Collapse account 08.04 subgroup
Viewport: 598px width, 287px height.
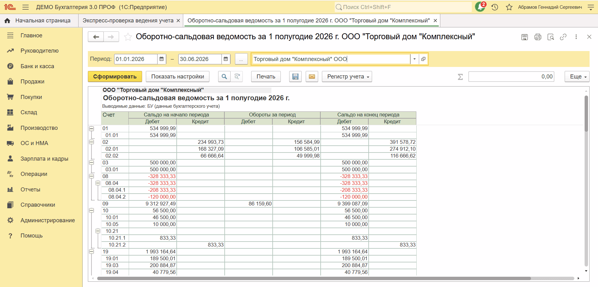98,183
